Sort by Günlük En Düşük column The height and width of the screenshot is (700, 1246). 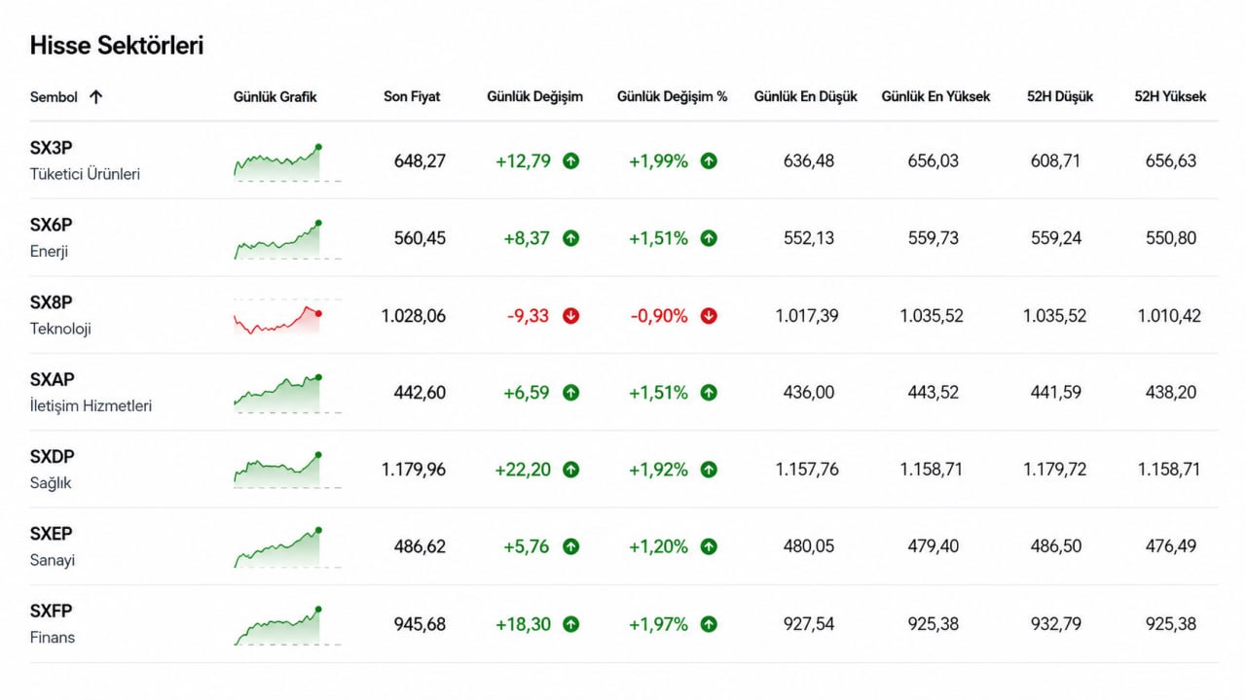click(805, 96)
